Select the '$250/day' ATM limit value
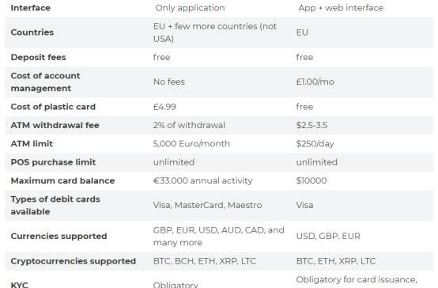438x288 pixels. [x=315, y=143]
